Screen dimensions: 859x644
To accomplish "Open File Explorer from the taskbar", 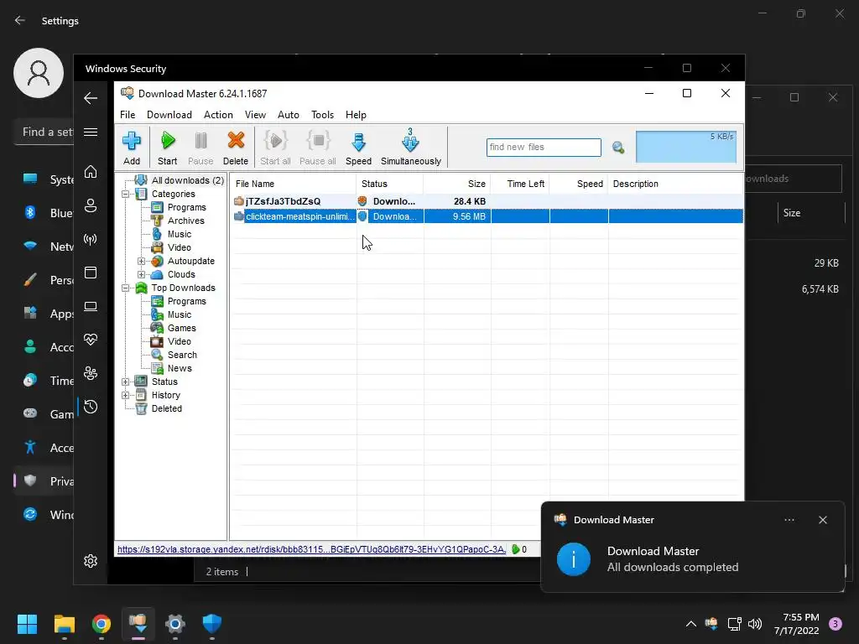I will 64,624.
